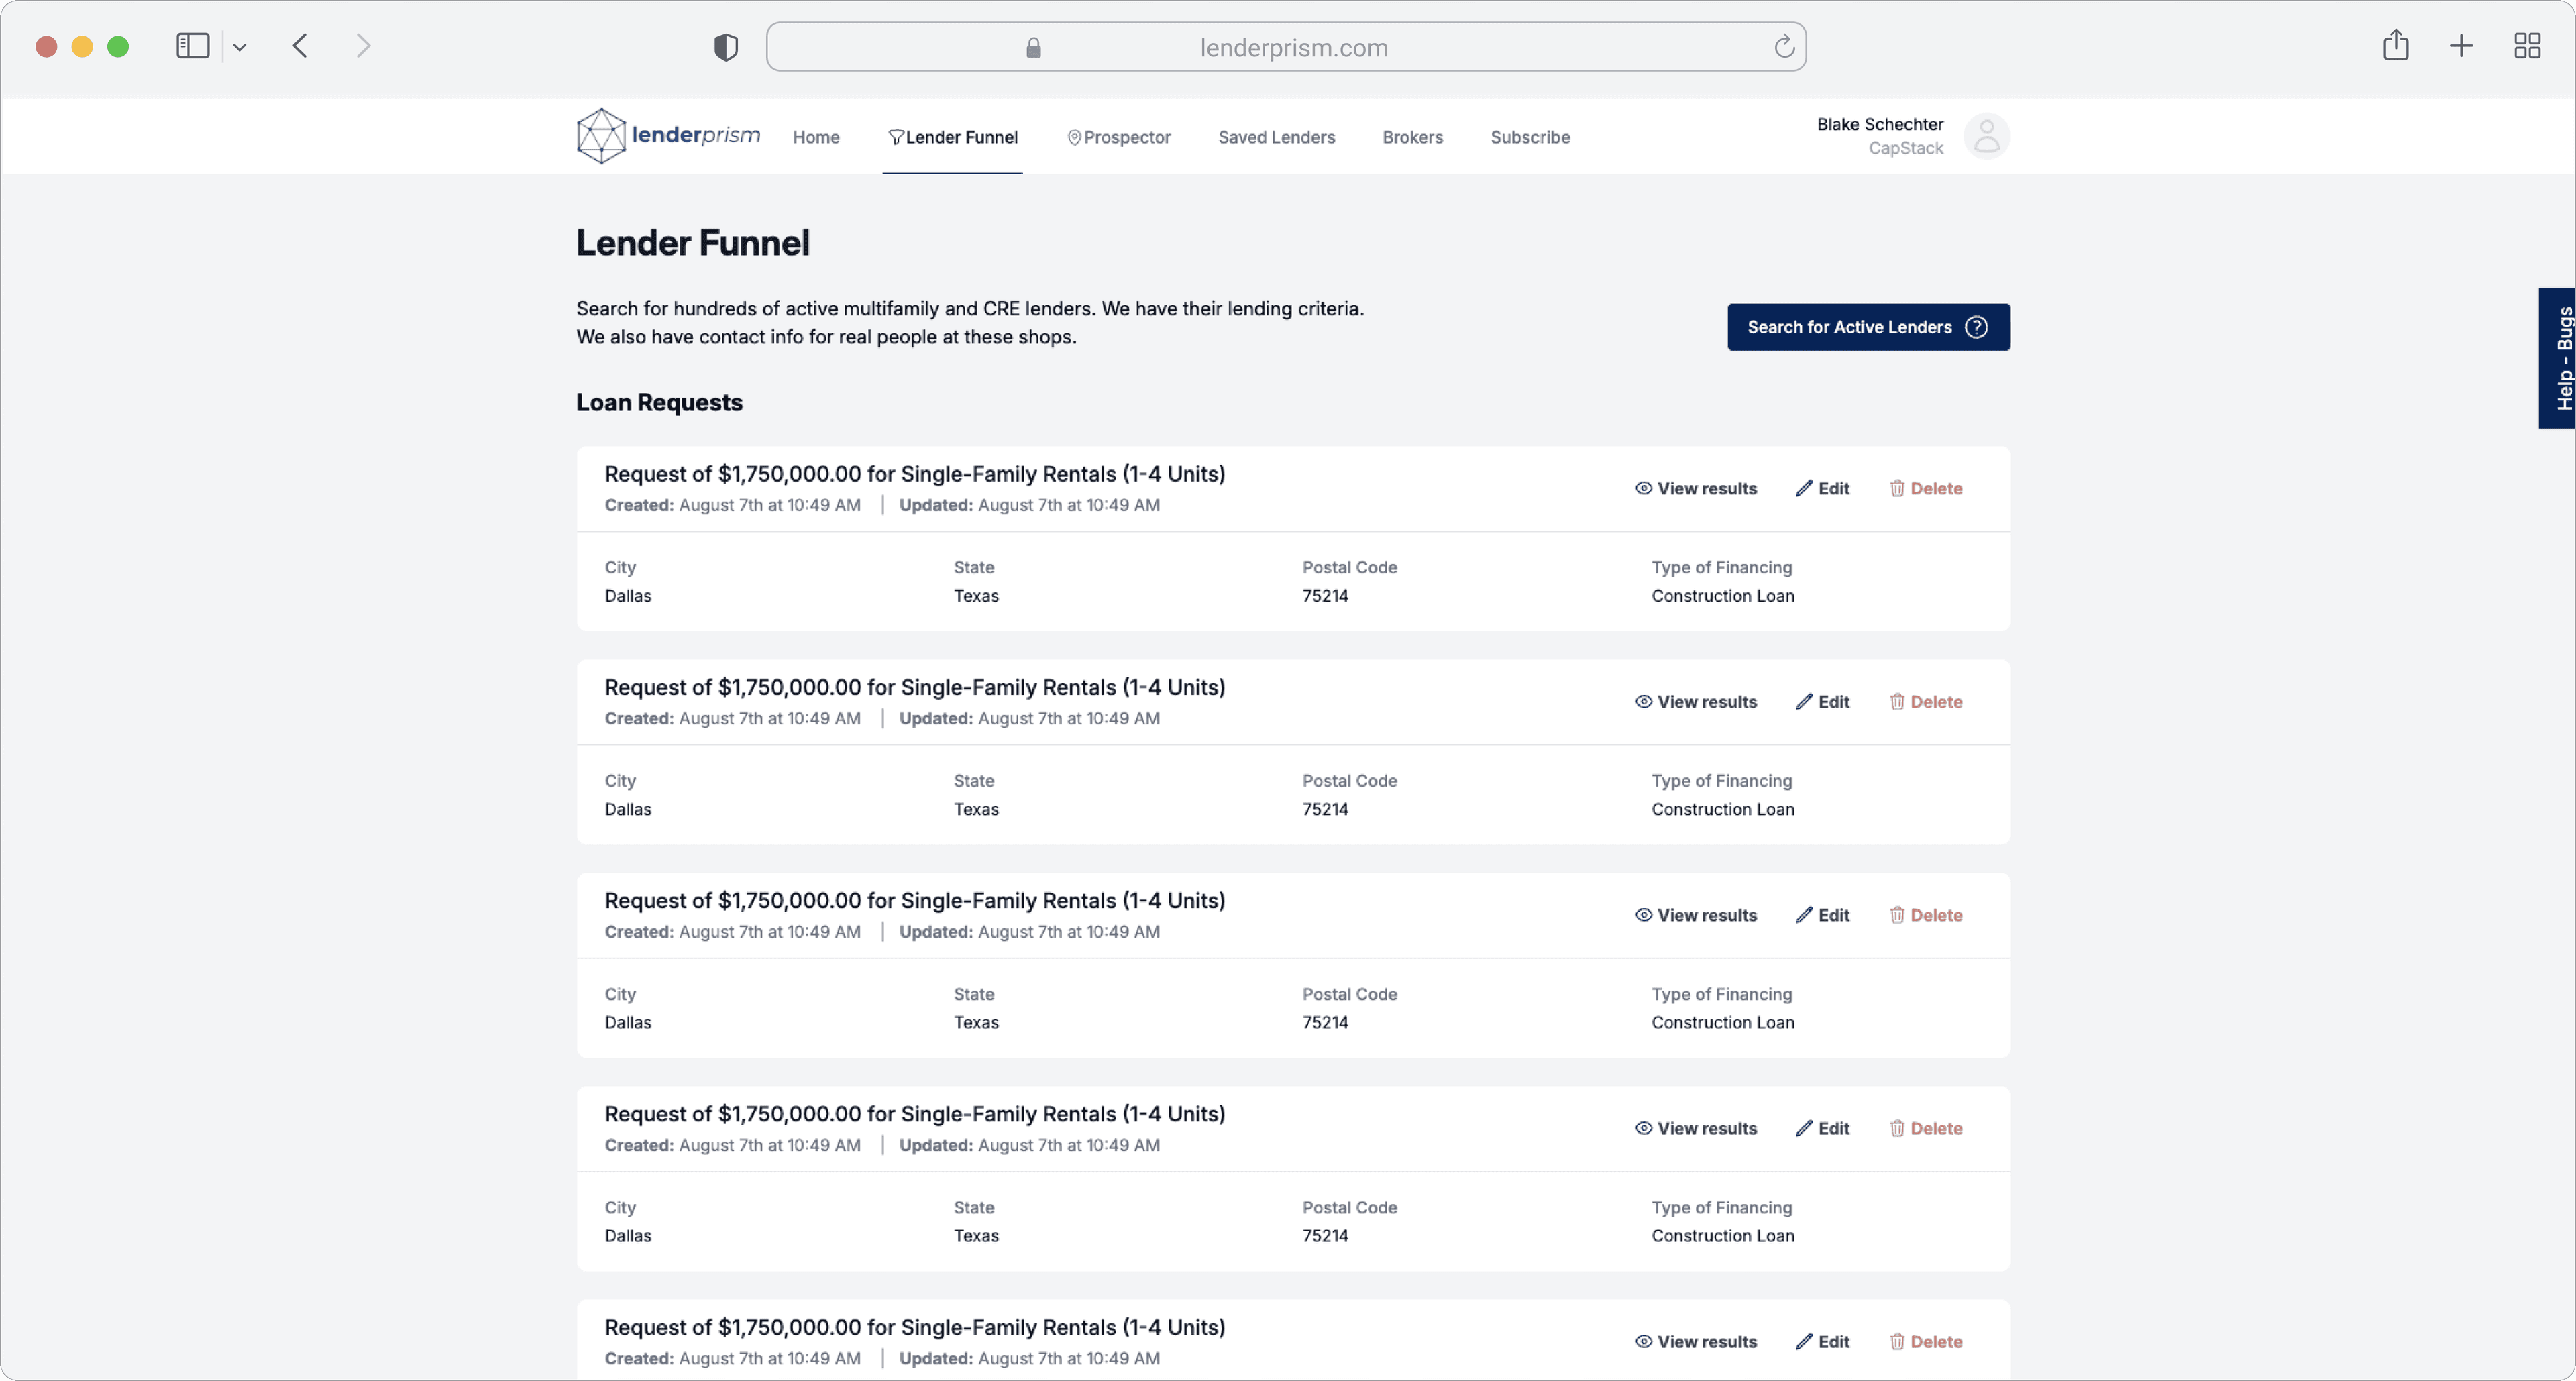This screenshot has width=2576, height=1381.
Task: Open the chevron dropdown beside the sidebar button
Action: [240, 46]
